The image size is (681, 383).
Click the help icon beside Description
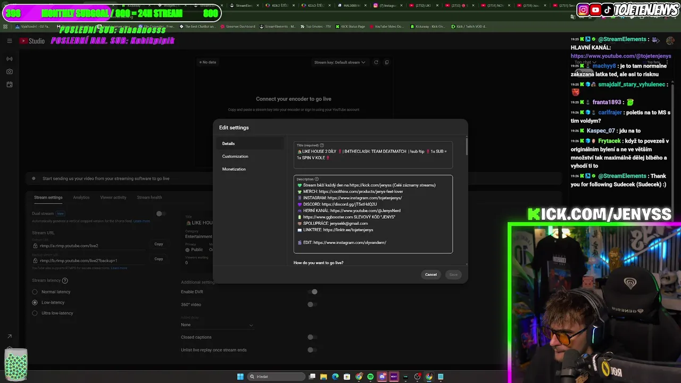pos(317,179)
